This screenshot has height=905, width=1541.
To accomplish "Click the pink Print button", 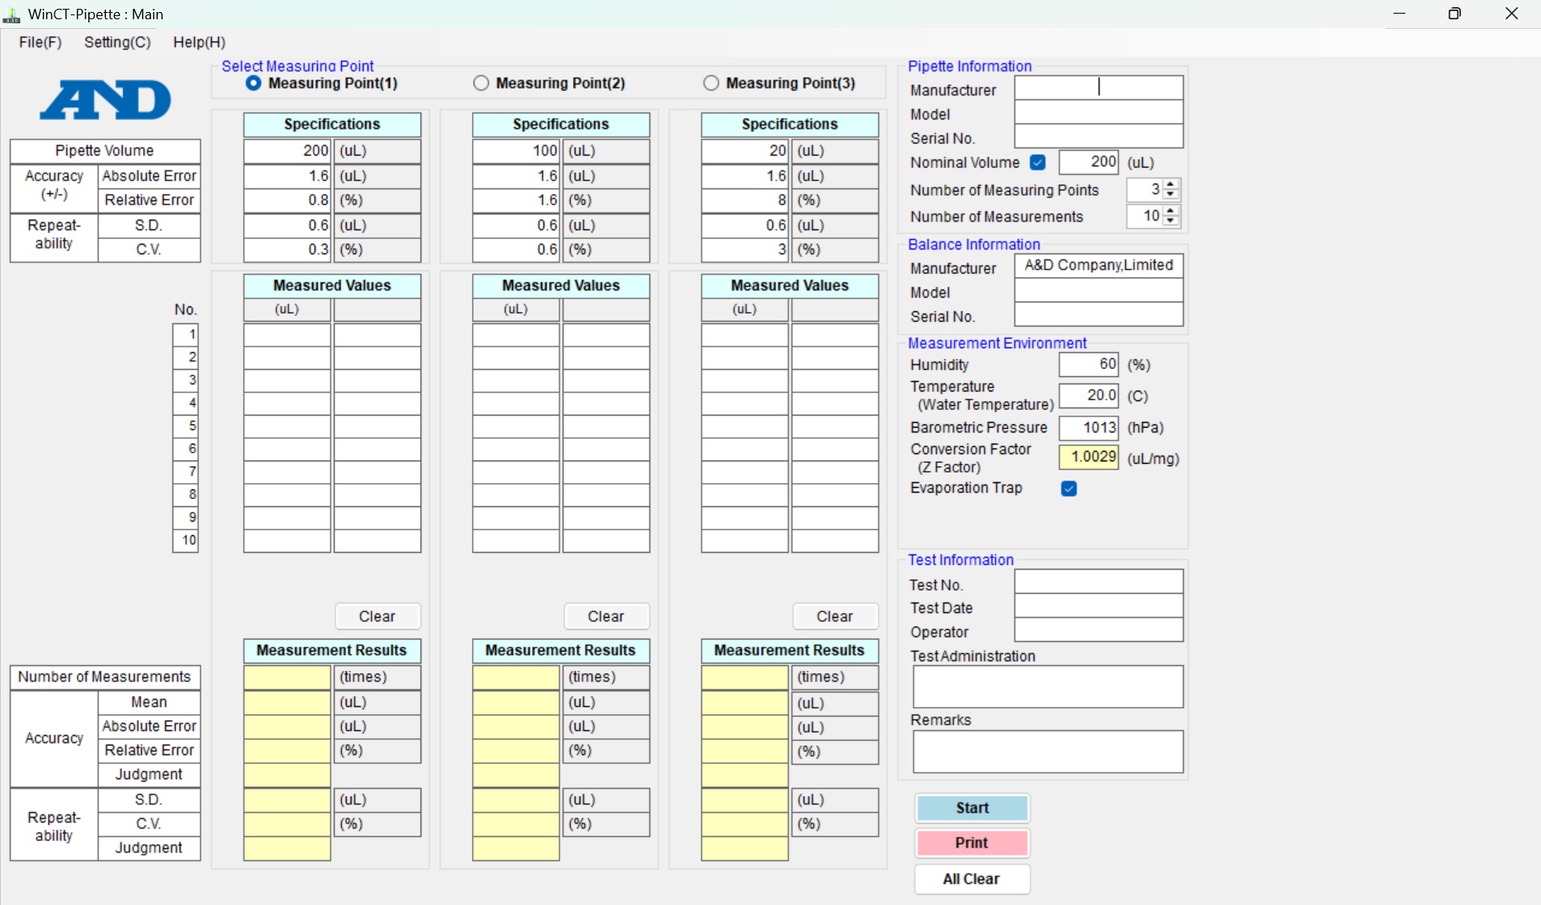I will [972, 842].
